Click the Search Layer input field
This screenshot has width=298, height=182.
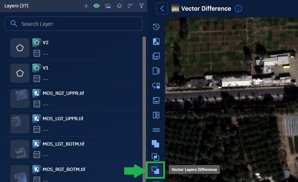click(73, 24)
